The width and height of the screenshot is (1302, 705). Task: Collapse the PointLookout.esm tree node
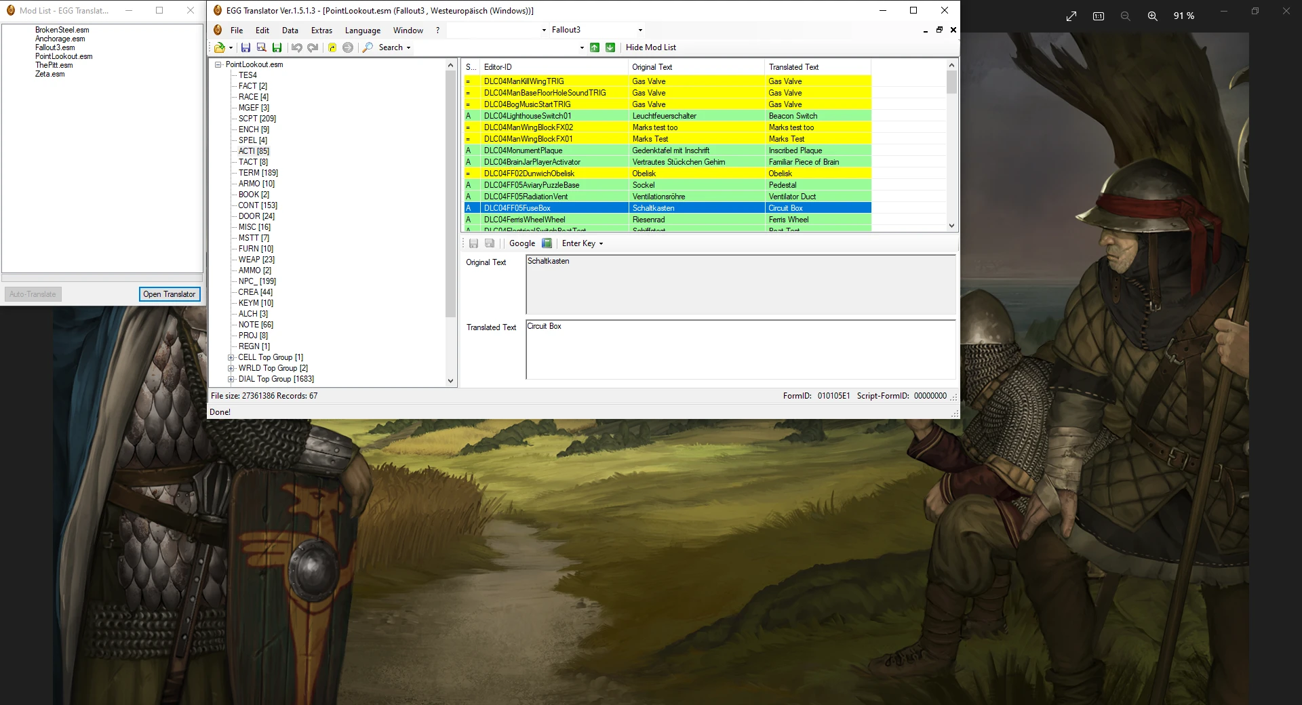click(218, 64)
